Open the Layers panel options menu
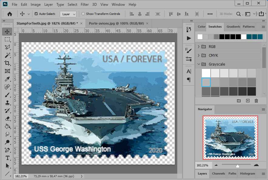The width and height of the screenshot is (268, 180). (x=263, y=174)
